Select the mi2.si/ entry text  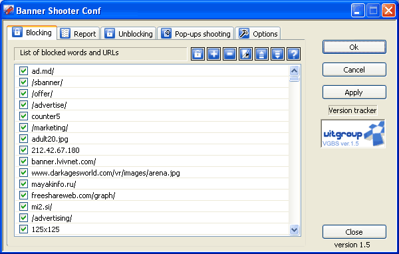coord(42,207)
